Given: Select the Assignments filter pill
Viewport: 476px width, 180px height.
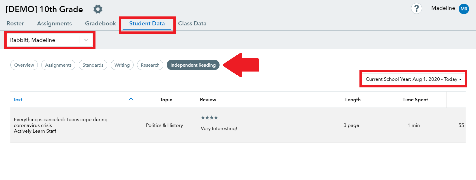Looking at the screenshot, I should point(58,65).
